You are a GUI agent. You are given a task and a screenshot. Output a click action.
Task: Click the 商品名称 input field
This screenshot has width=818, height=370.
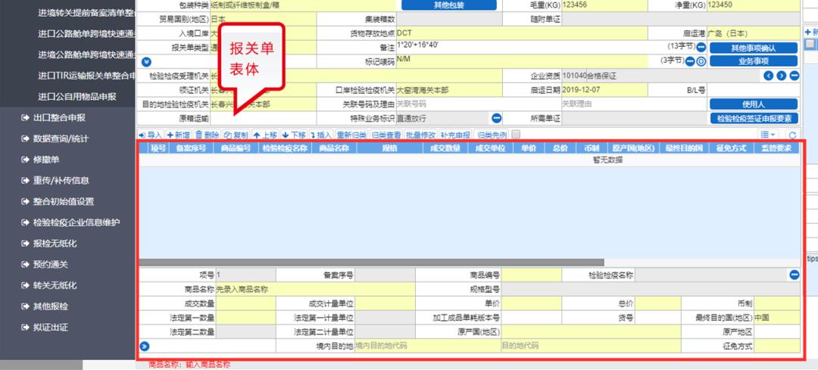pyautogui.click(x=315, y=289)
